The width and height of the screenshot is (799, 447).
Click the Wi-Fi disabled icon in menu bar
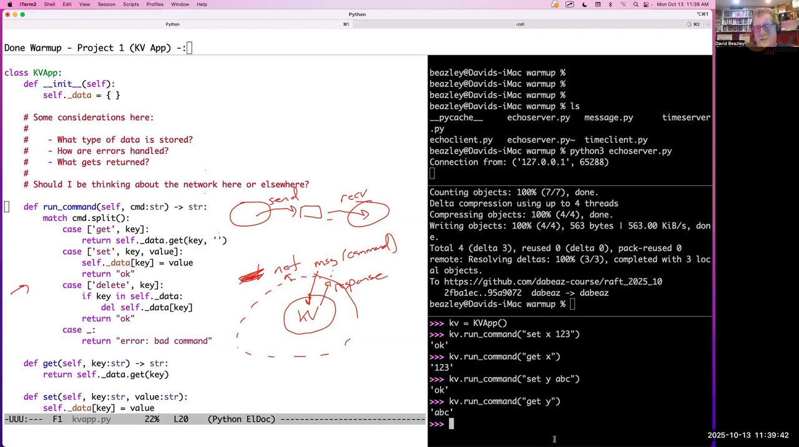(x=623, y=4)
